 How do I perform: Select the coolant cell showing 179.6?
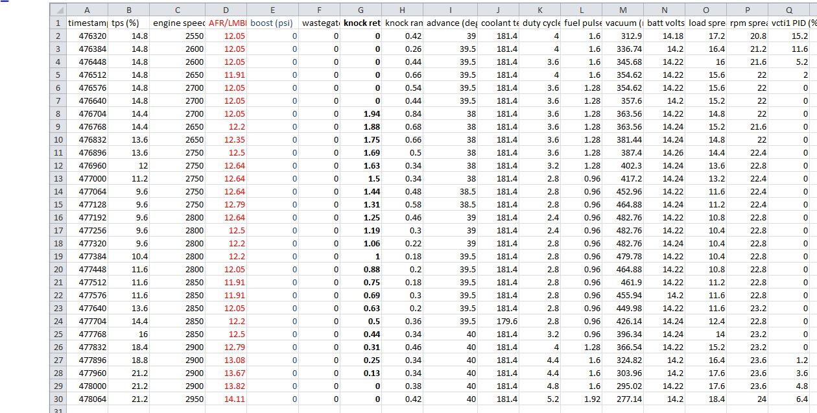tap(498, 321)
